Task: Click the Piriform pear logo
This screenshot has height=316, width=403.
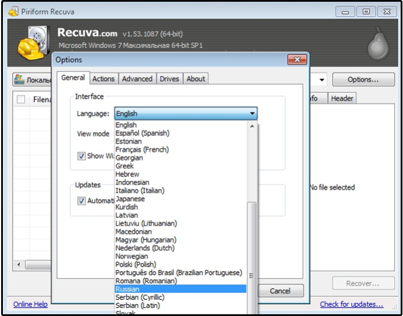Action: click(378, 44)
